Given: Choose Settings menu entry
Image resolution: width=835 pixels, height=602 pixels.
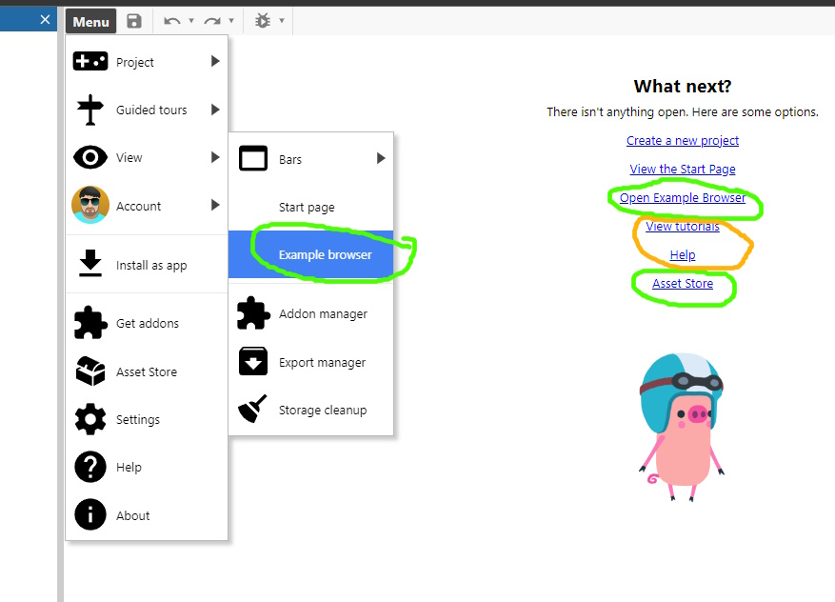Looking at the screenshot, I should pyautogui.click(x=147, y=419).
